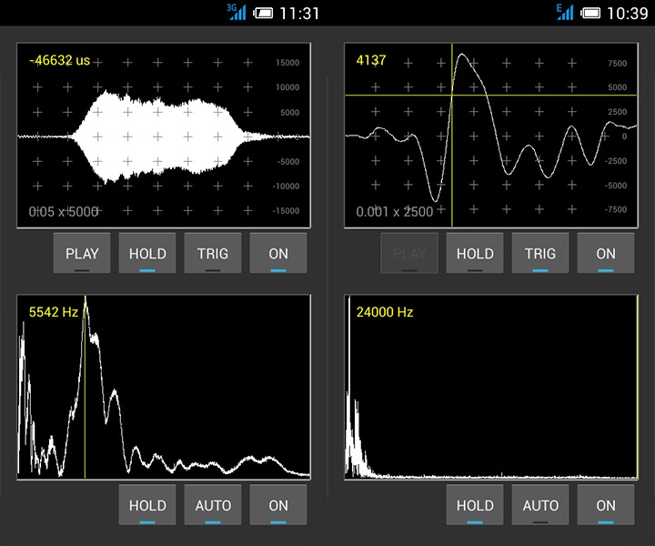
Task: Toggle HOLD under the 0.001 x 2500 scope
Action: (475, 254)
